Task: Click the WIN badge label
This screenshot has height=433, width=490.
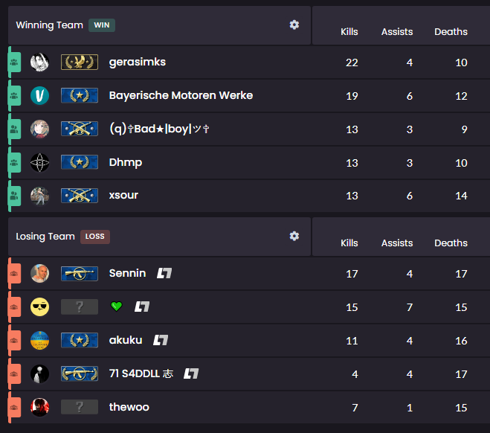Action: coord(102,25)
